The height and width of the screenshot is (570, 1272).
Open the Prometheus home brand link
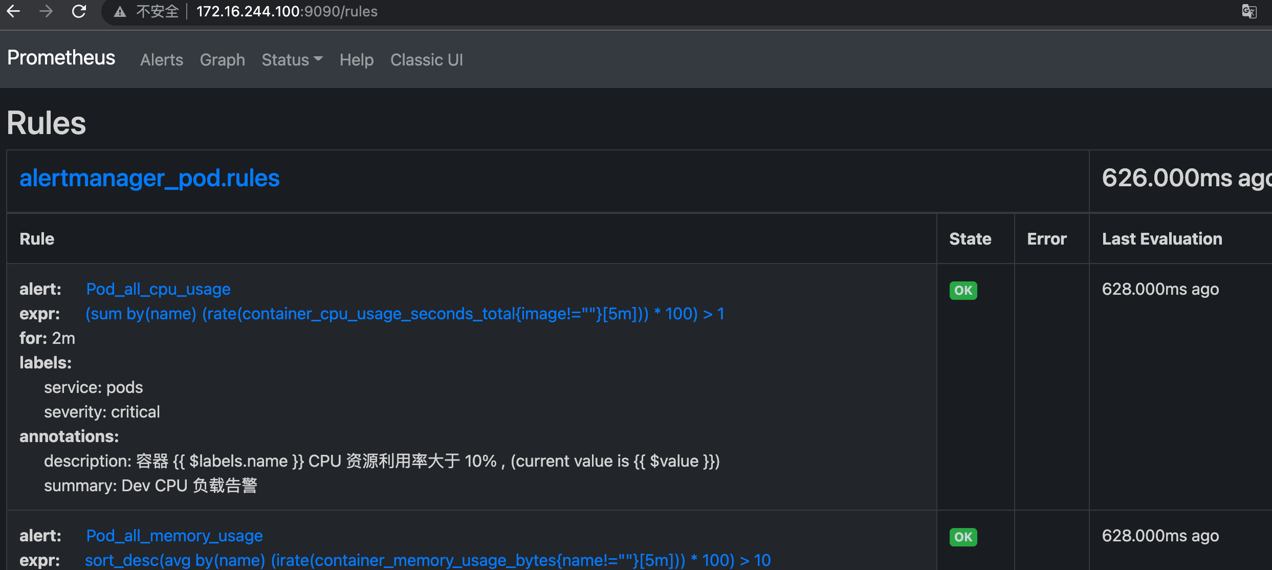61,58
